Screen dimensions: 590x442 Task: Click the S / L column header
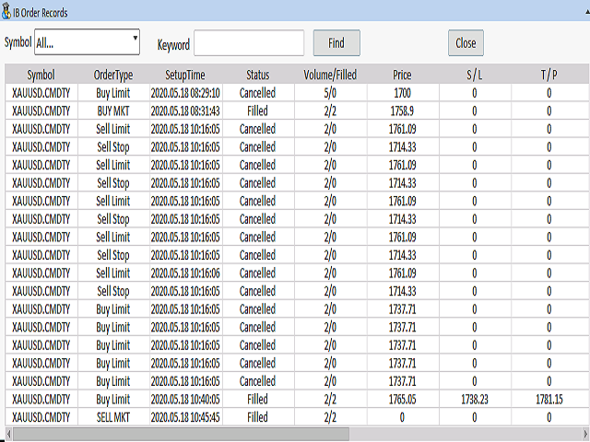[x=475, y=75]
